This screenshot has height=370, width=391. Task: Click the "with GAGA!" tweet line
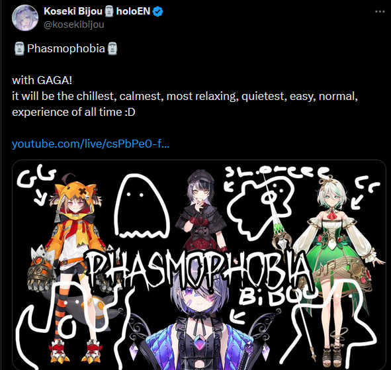[x=42, y=80]
